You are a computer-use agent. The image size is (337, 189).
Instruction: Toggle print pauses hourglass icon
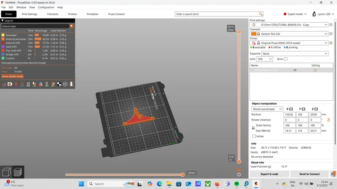point(47,84)
